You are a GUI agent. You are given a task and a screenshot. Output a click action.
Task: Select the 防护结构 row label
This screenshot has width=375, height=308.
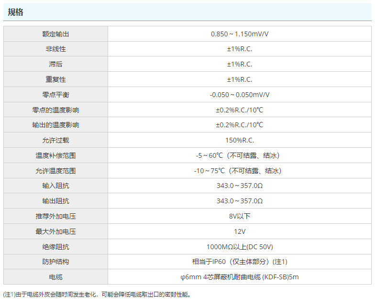pyautogui.click(x=55, y=262)
